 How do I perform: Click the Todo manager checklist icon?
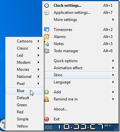47,51
